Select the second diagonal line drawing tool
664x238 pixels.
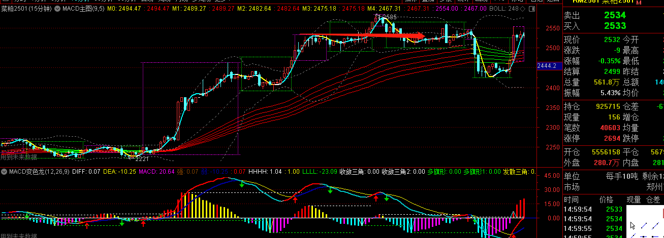click(656, 226)
